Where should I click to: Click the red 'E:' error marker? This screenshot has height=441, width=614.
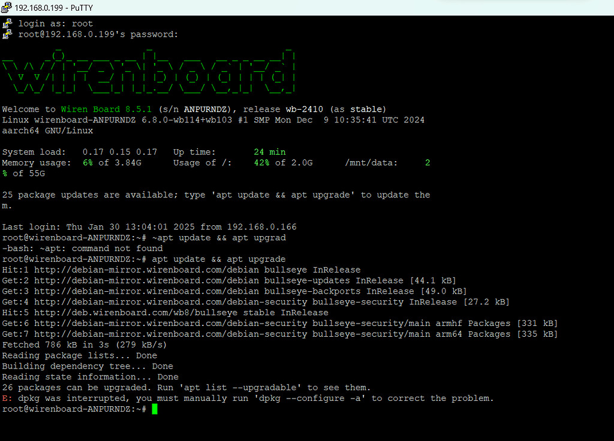[x=7, y=398]
